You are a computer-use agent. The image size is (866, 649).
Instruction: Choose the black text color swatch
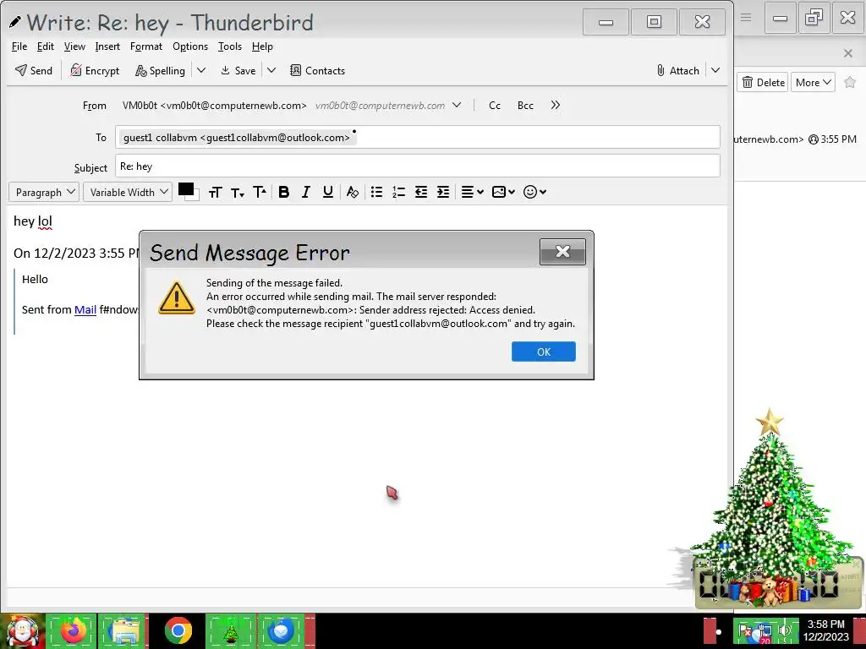(185, 189)
